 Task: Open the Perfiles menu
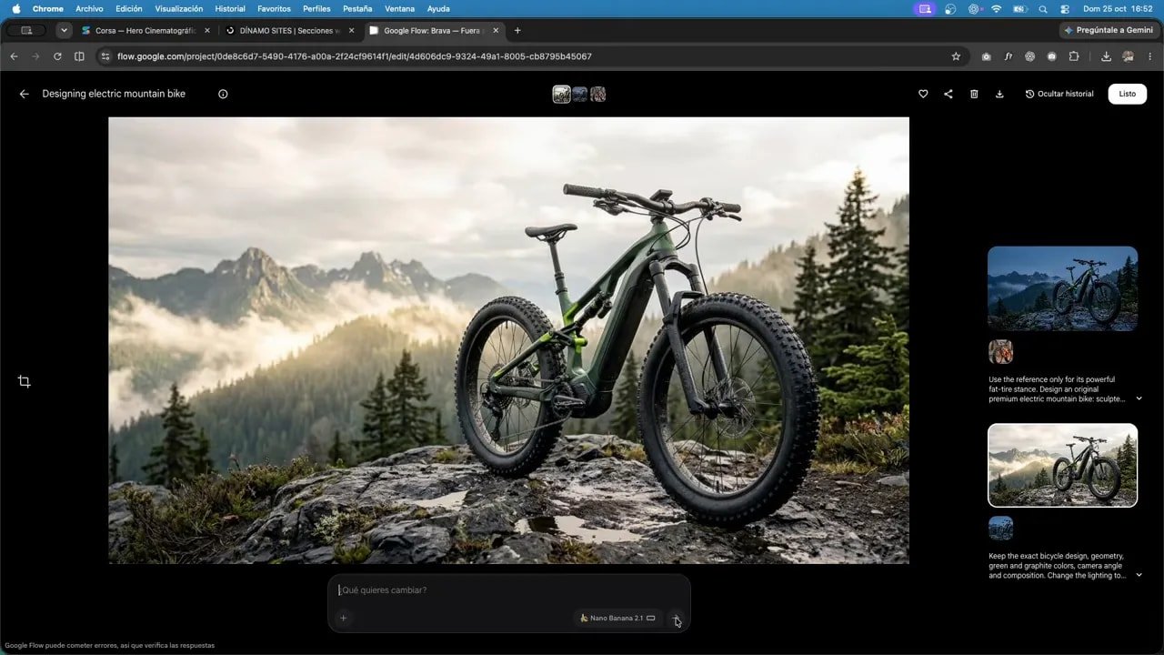point(316,9)
